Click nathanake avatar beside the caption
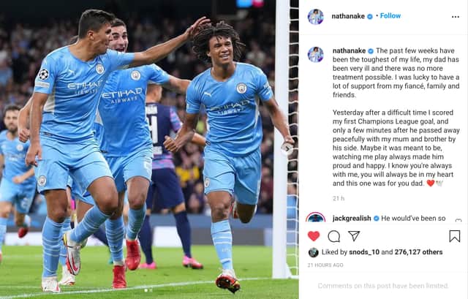Screen dimensions: 468x299 [x=315, y=55]
